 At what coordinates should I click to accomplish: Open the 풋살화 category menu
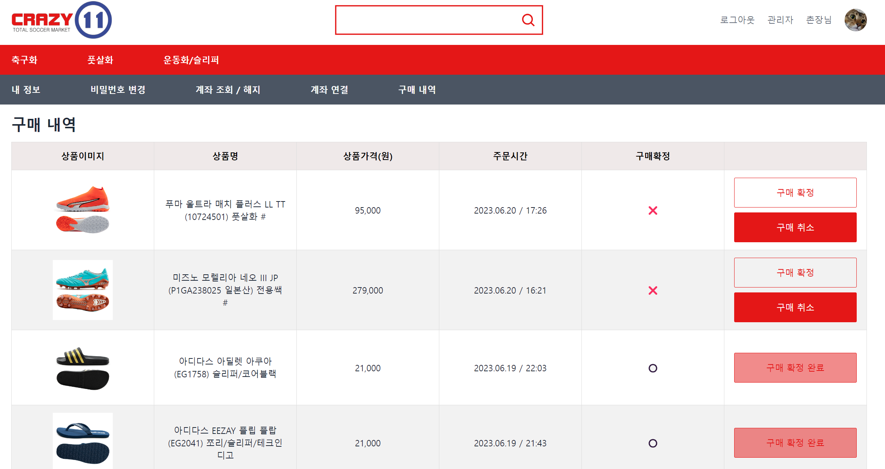tap(100, 60)
